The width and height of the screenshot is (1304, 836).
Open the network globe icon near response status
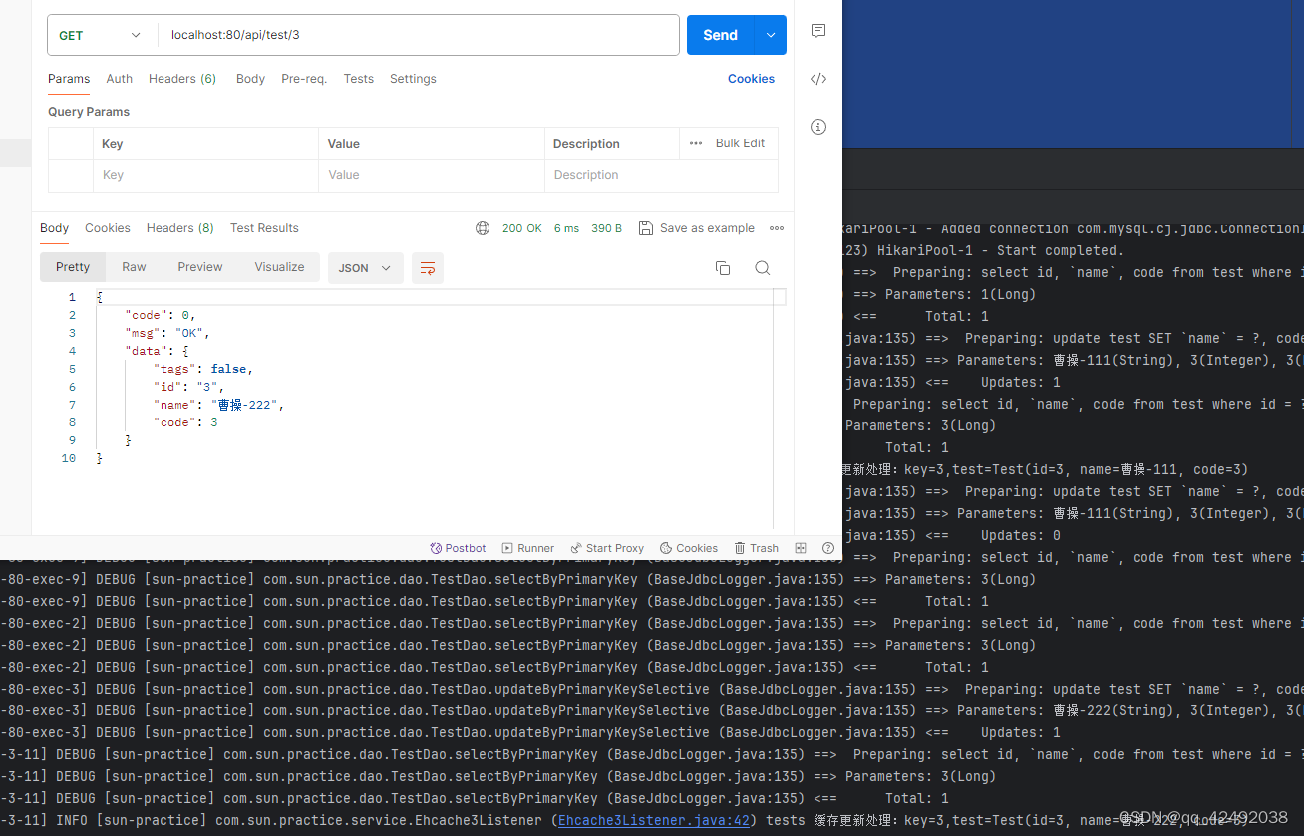pos(483,228)
